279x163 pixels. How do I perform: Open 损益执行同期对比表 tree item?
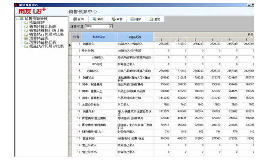[46, 46]
